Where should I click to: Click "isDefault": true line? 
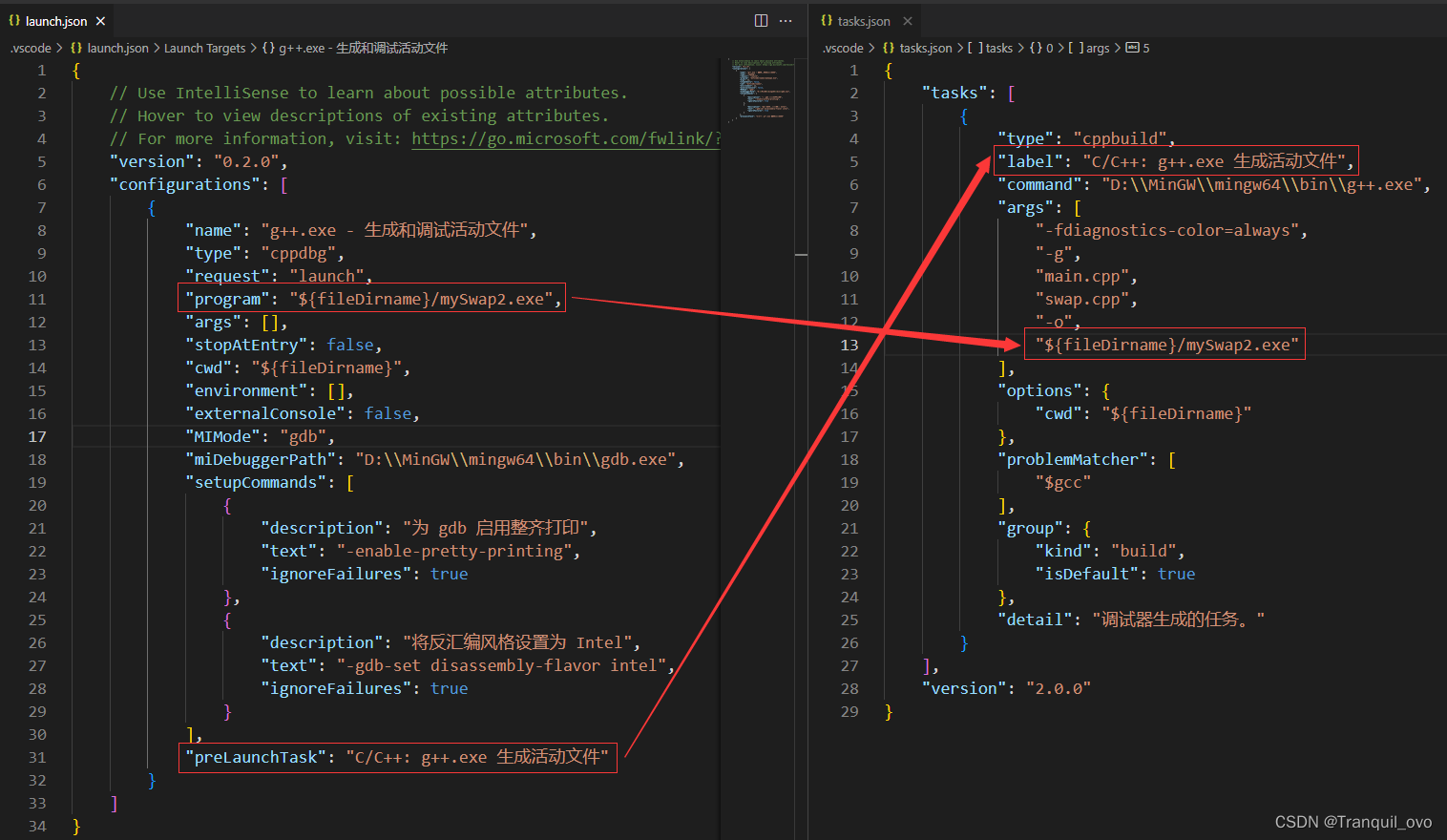coord(1115,574)
